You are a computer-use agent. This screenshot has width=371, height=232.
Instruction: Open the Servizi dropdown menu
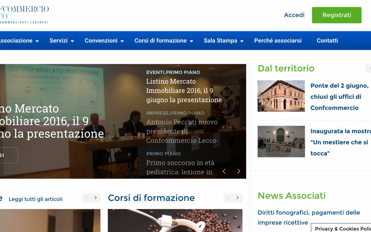click(60, 40)
